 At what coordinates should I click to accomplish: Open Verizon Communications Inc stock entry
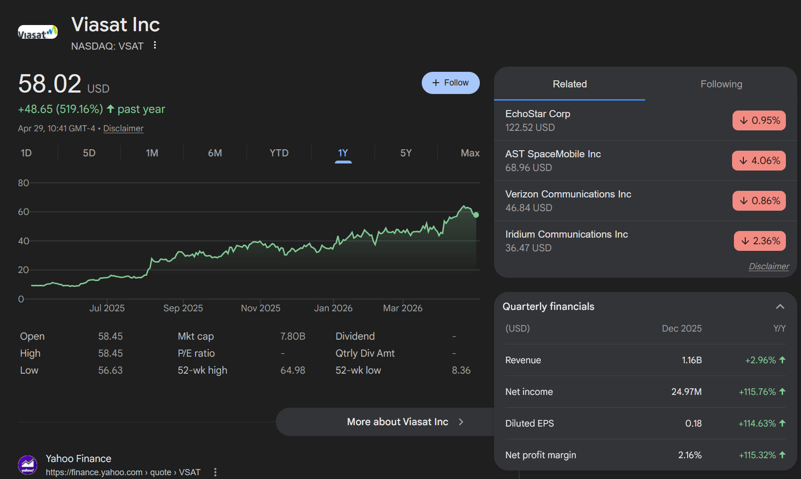645,201
